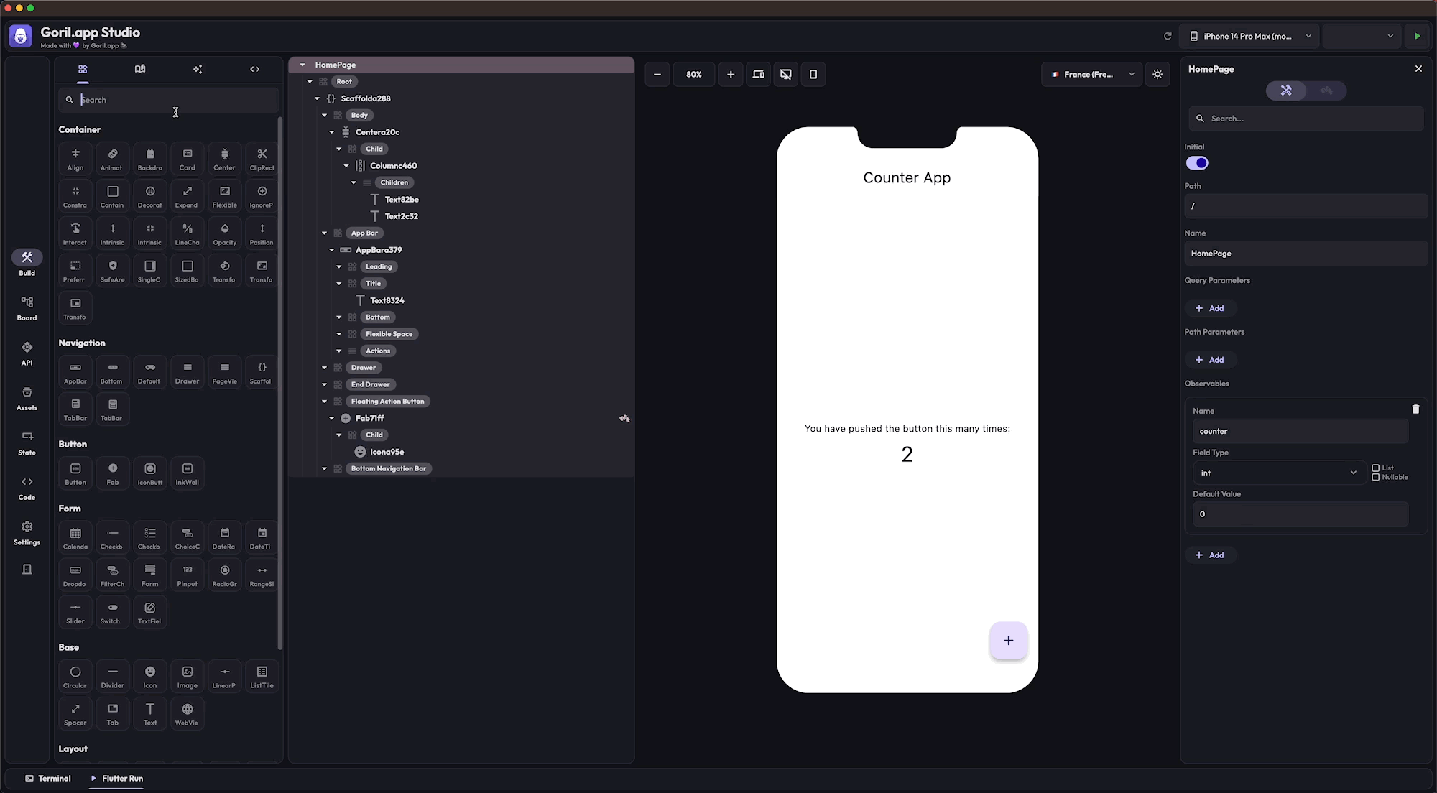This screenshot has width=1437, height=793.
Task: Select the Switch form widget
Action: click(x=111, y=613)
